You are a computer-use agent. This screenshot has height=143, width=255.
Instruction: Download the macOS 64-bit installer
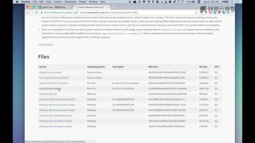pos(50,89)
